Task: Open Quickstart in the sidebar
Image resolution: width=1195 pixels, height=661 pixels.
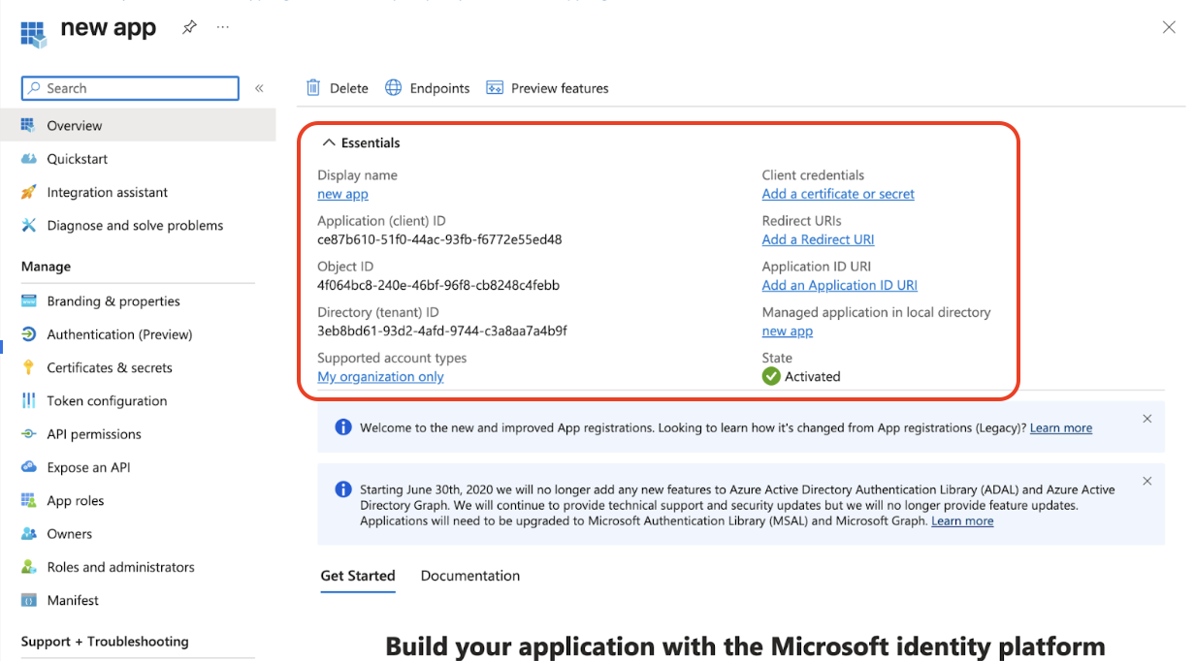Action: pyautogui.click(x=77, y=159)
